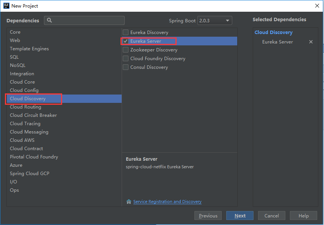Open the Ops category
Image resolution: width=324 pixels, height=225 pixels.
[64, 190]
